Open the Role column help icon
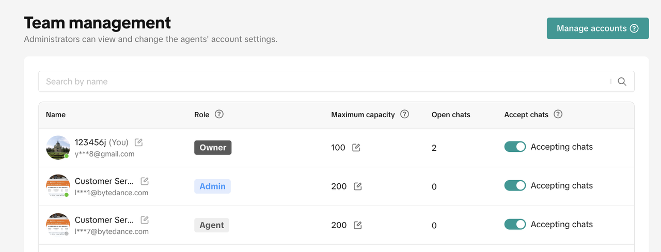The image size is (661, 252). 219,114
